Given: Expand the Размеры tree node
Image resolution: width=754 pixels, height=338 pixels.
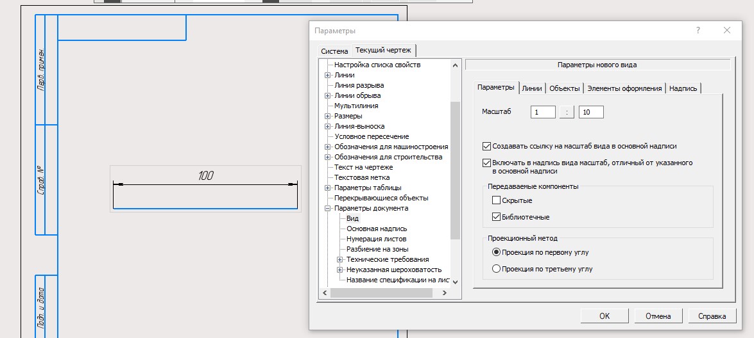Looking at the screenshot, I should click(x=328, y=117).
